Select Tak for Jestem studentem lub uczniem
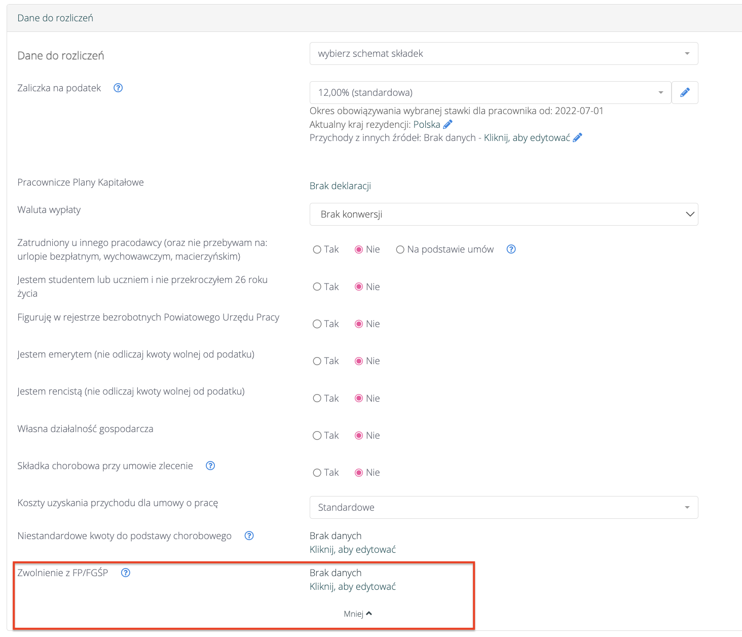This screenshot has height=637, width=742. 317,287
